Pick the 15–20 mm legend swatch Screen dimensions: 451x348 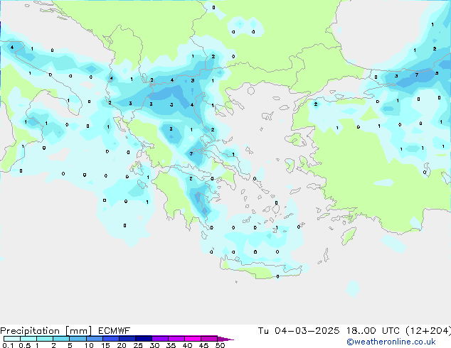tap(111, 339)
